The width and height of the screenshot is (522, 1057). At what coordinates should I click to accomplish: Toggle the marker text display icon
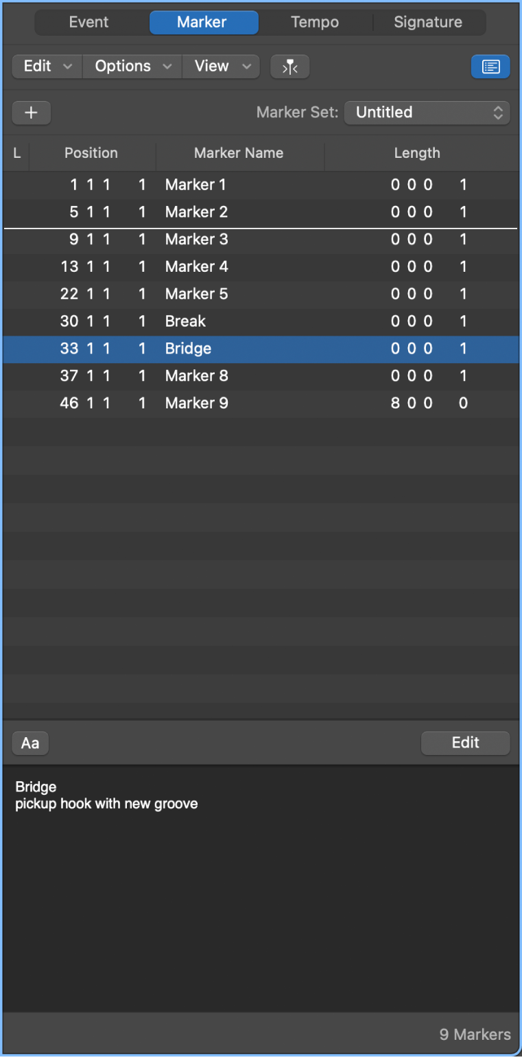[490, 67]
